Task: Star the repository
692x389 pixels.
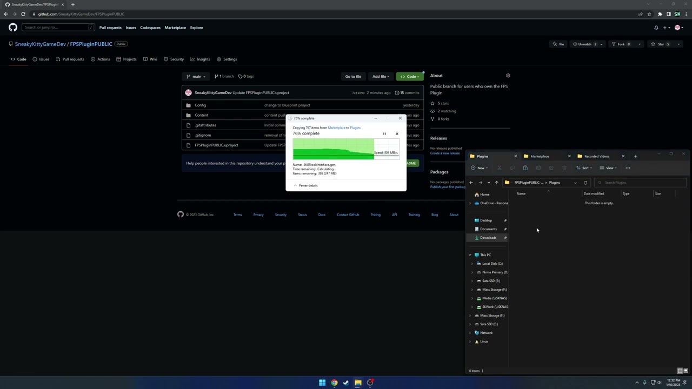Action: pos(661,44)
